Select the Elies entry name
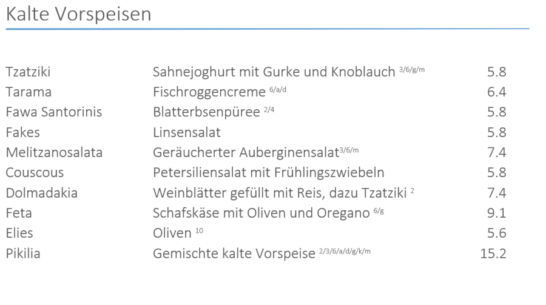 (x=19, y=233)
